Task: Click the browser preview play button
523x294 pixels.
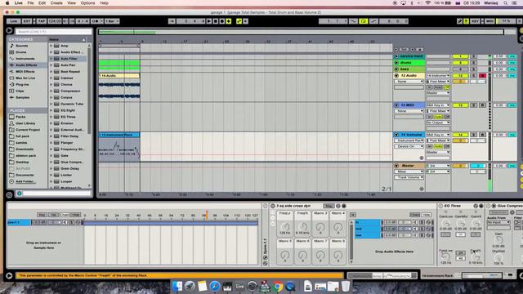Action: [20, 194]
